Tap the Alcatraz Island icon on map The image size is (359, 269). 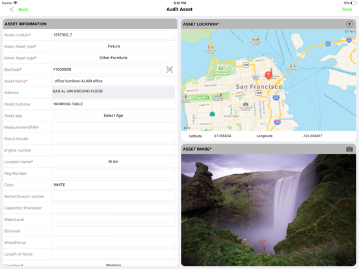pos(256,39)
